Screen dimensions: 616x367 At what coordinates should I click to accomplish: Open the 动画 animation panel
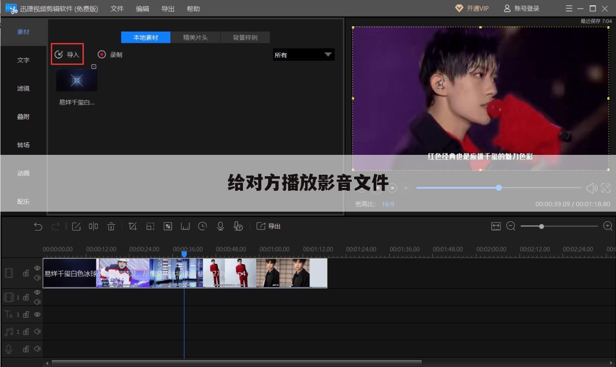click(x=23, y=173)
